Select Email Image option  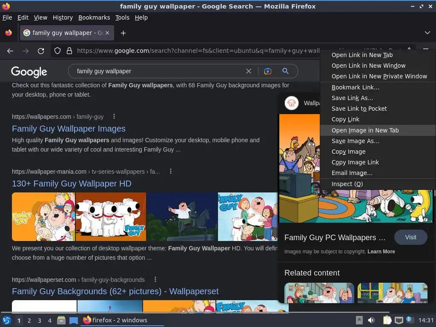pos(378,173)
